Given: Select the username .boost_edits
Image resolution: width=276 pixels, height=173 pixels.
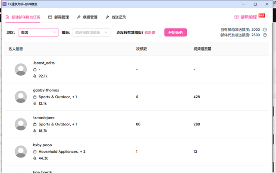Looking at the screenshot, I should tap(44, 63).
